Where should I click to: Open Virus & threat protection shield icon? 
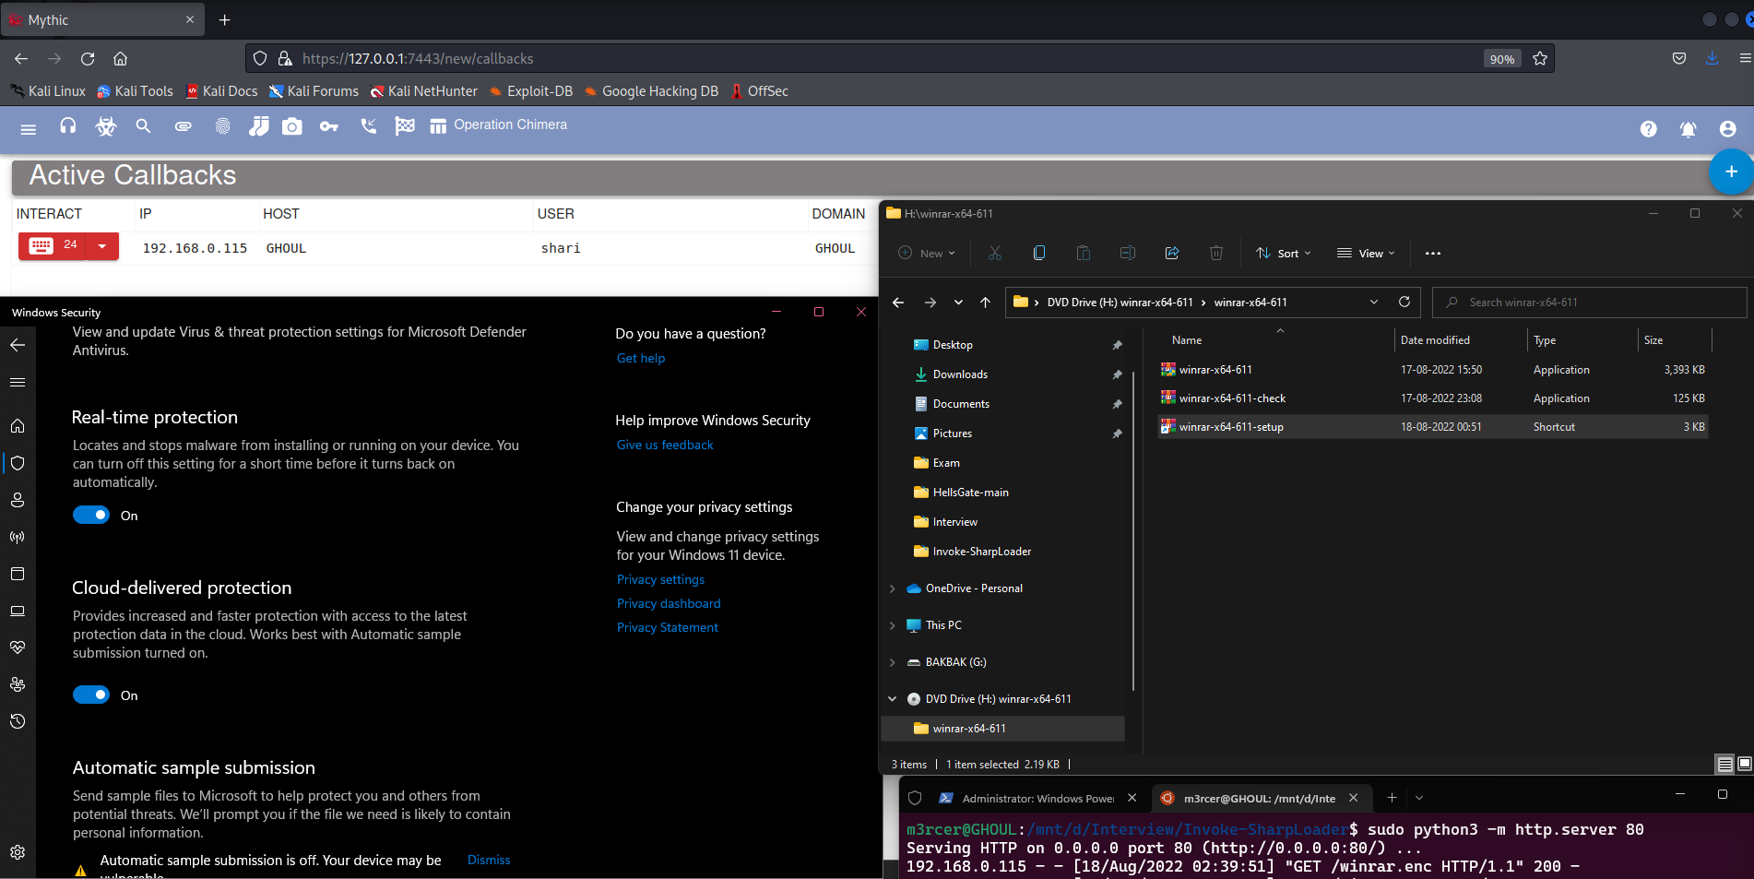click(18, 463)
